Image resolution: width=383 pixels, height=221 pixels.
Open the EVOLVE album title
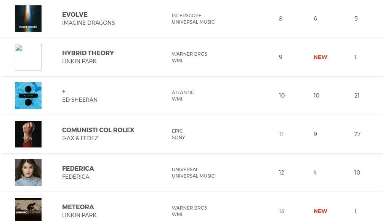click(x=75, y=14)
